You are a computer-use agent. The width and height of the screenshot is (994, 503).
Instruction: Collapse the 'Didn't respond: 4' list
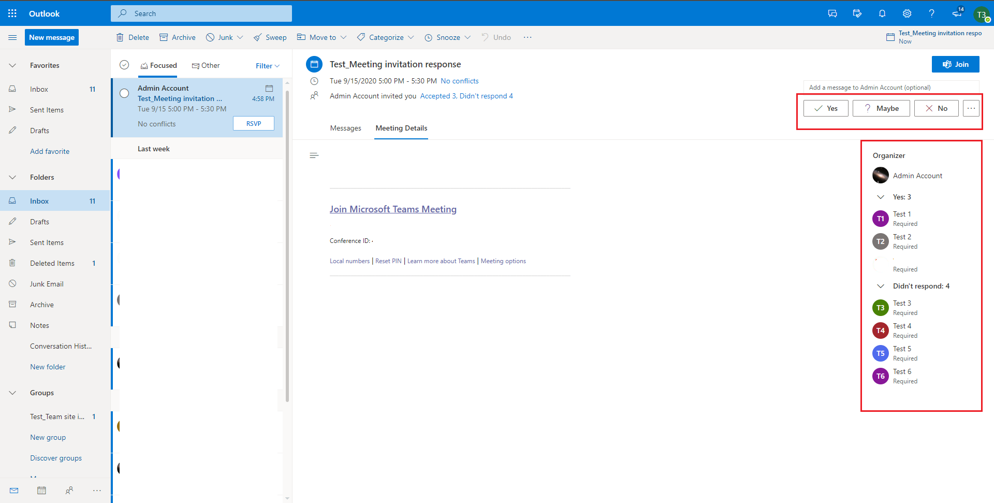coord(881,286)
